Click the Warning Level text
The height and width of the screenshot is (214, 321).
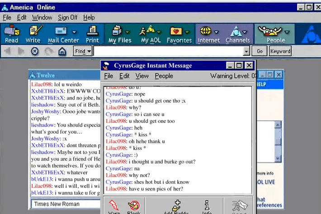233,76
